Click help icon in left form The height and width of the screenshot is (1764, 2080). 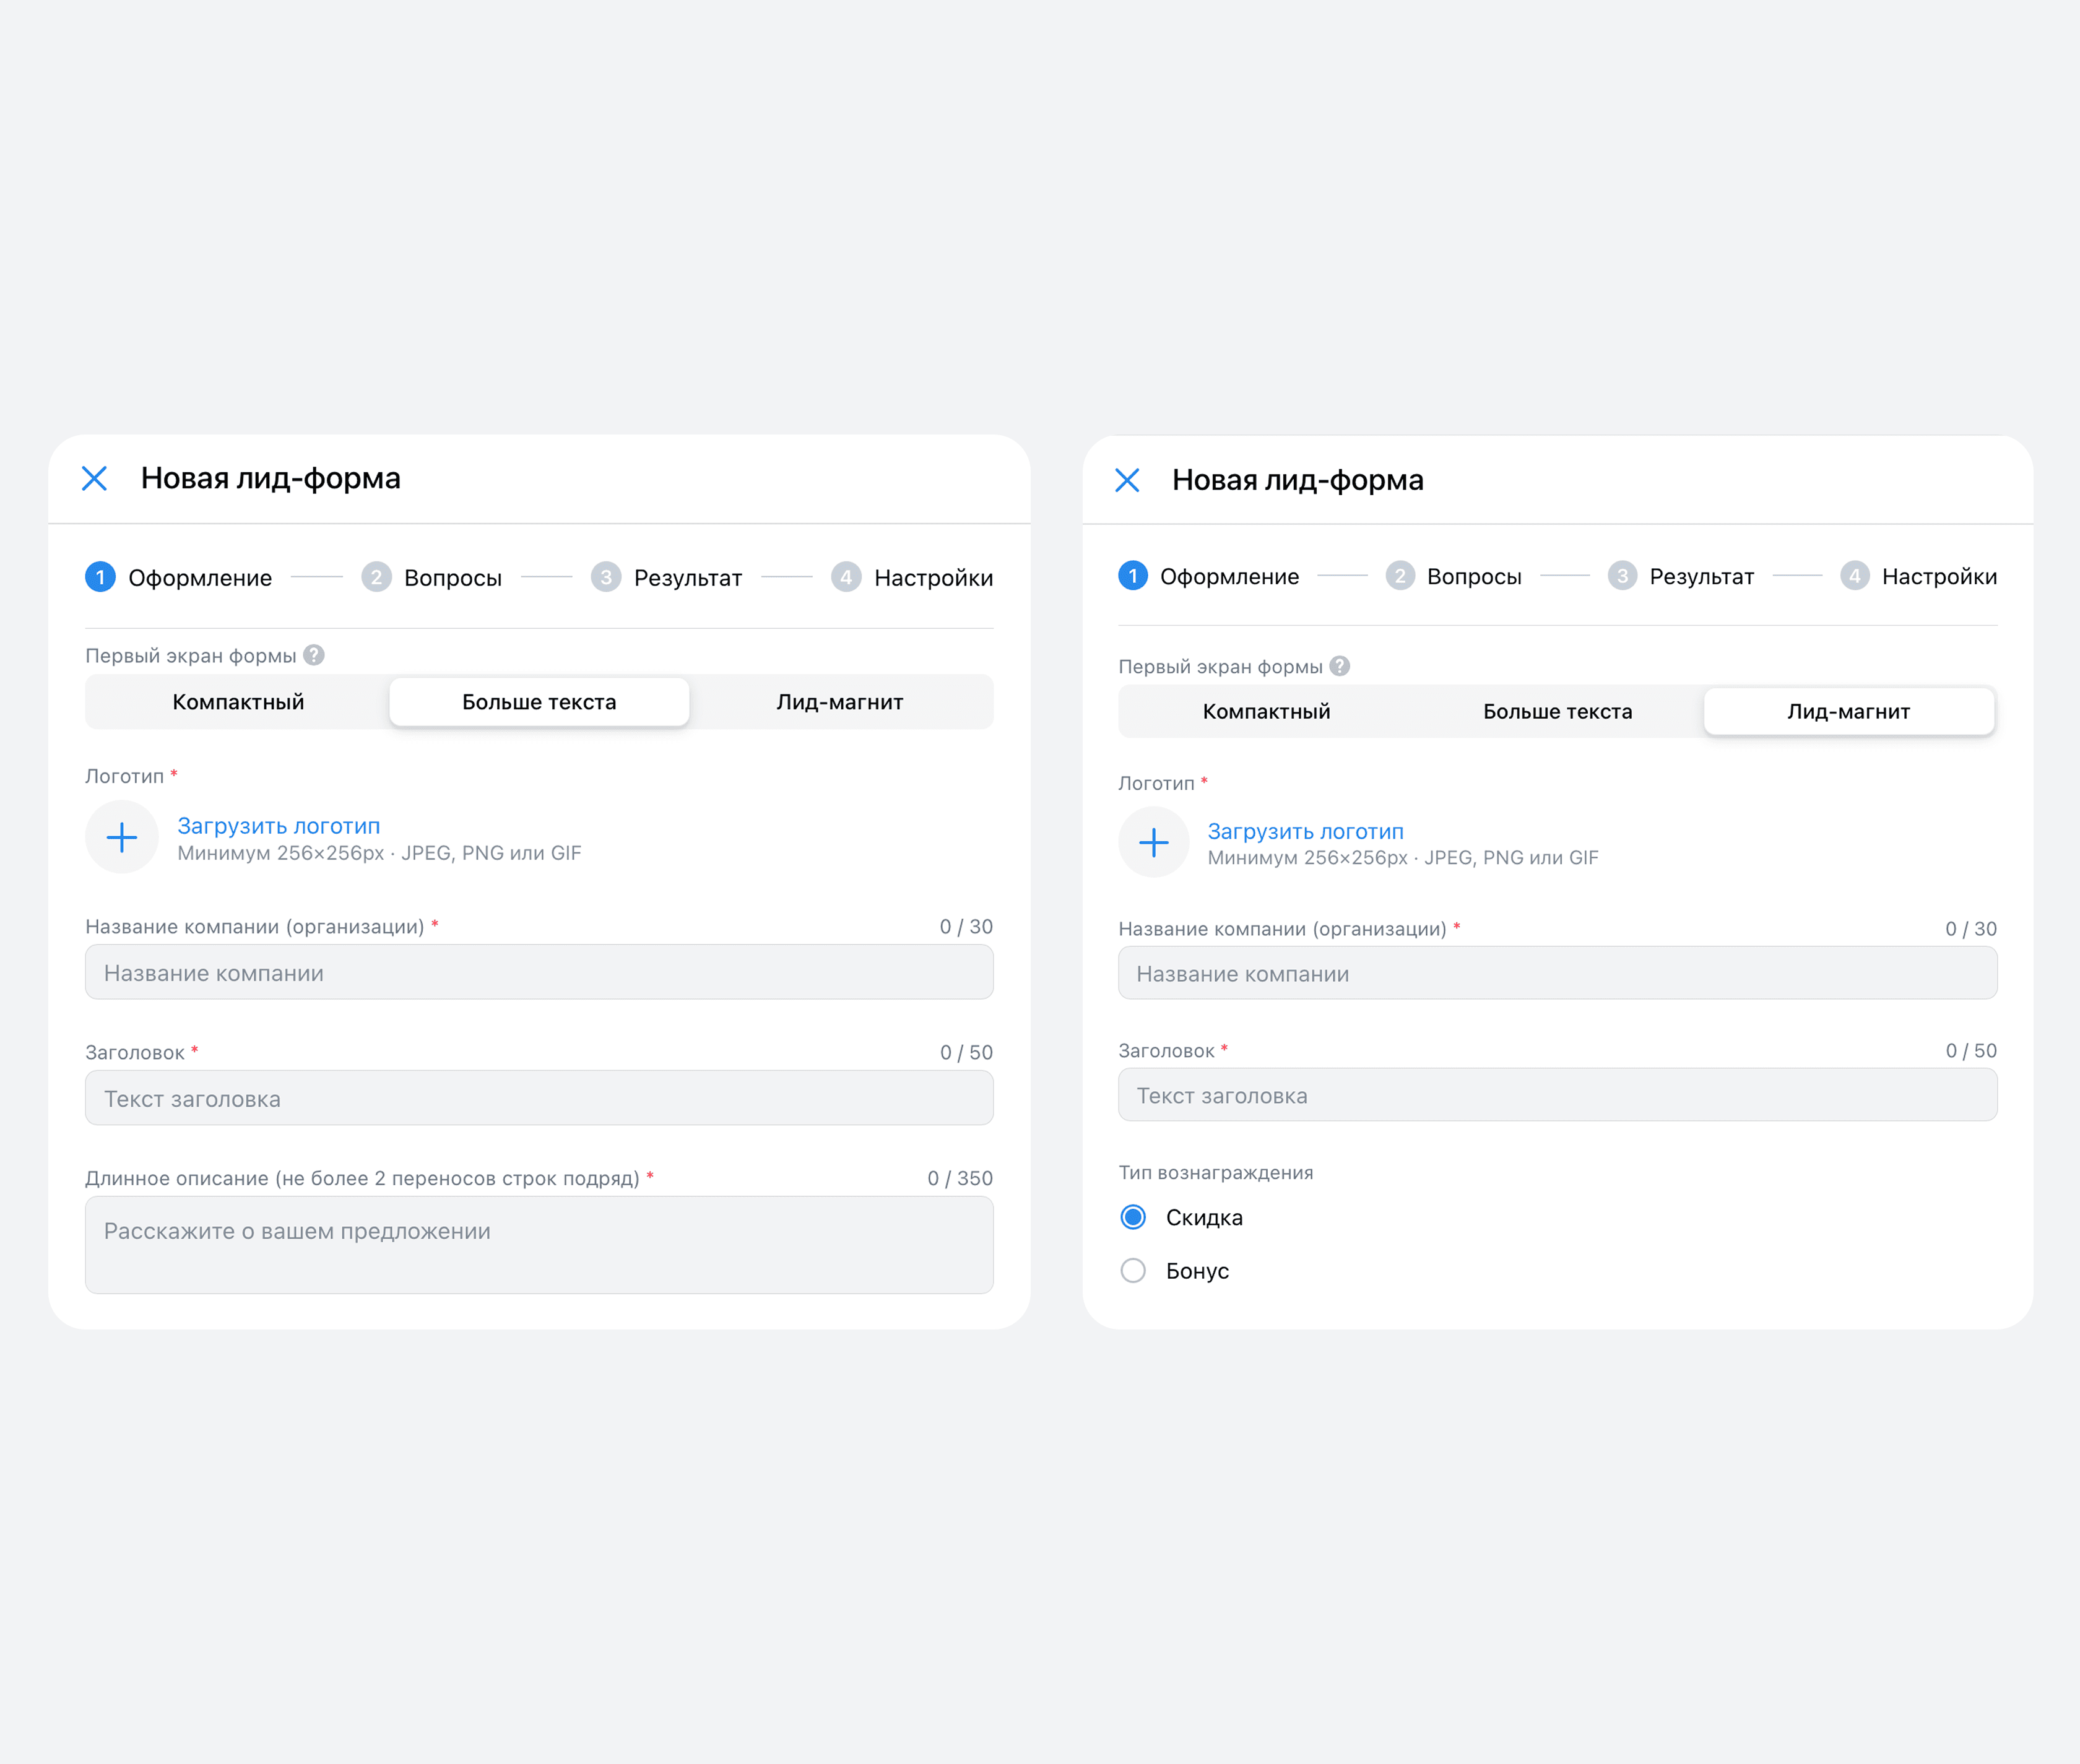314,655
